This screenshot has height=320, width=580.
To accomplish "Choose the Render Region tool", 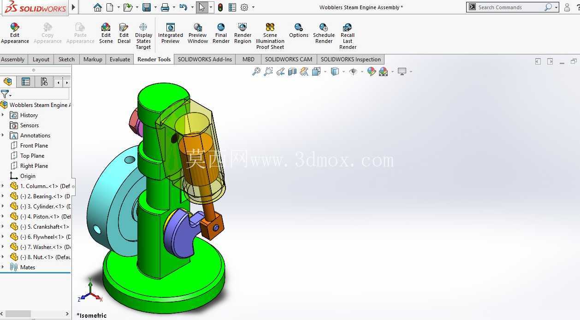I will point(243,33).
